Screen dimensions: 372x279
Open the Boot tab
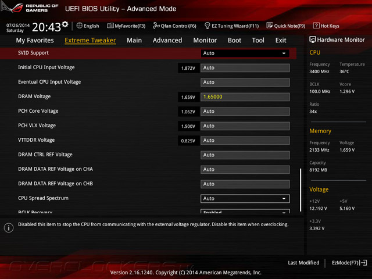[x=234, y=40]
